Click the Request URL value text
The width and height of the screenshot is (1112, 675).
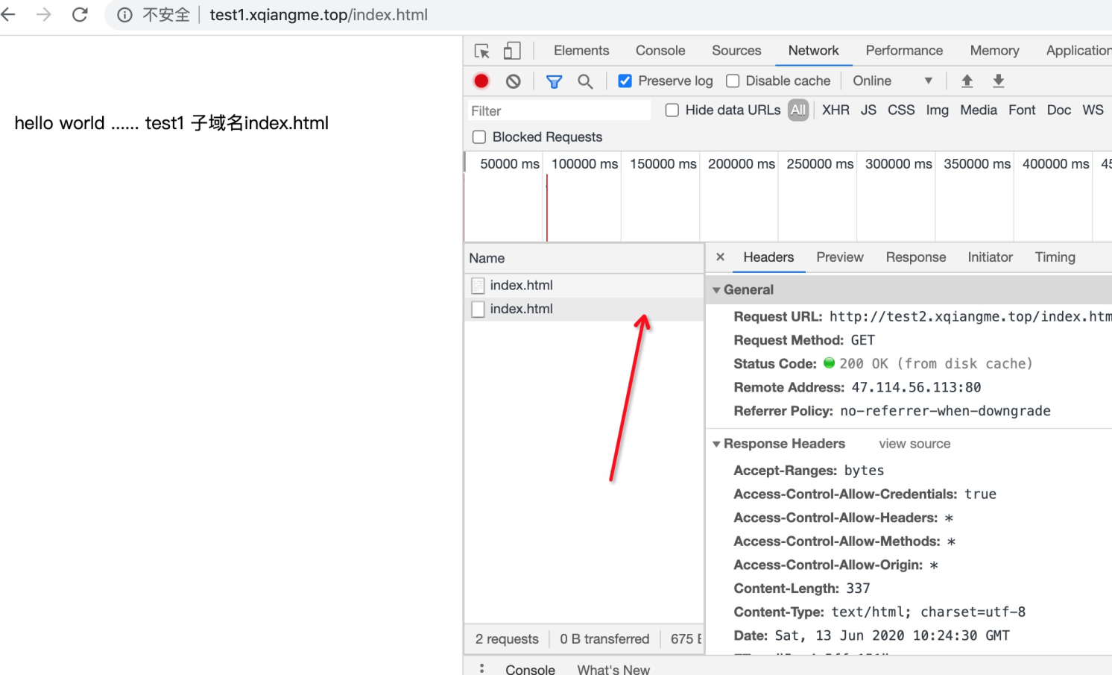click(x=970, y=317)
